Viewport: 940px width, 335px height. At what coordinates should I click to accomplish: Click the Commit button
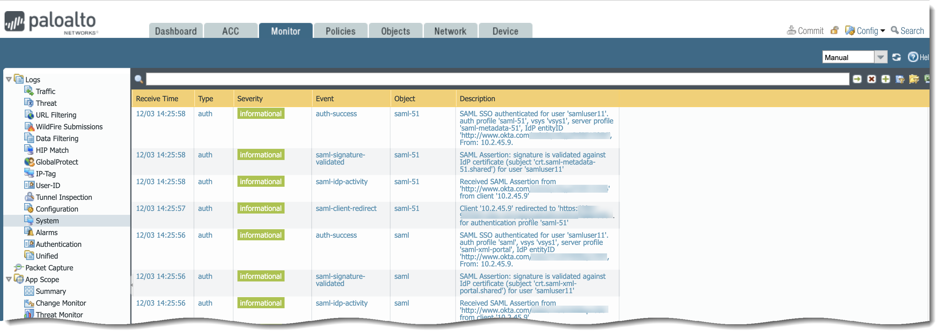click(805, 31)
